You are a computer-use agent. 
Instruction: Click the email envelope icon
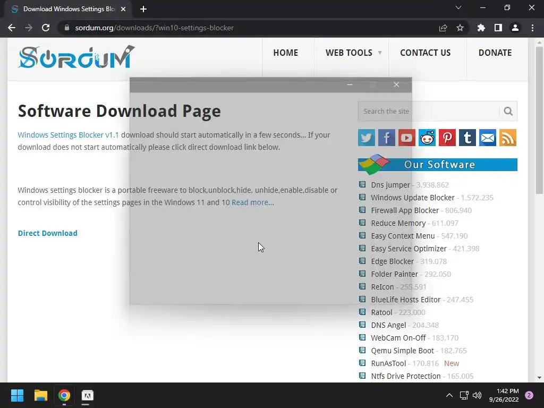(488, 138)
